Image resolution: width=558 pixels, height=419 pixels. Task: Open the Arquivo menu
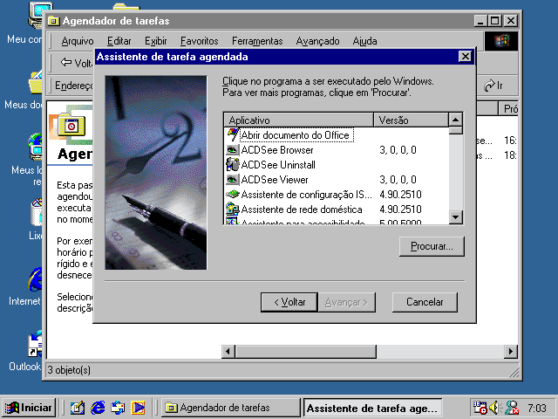[x=78, y=41]
